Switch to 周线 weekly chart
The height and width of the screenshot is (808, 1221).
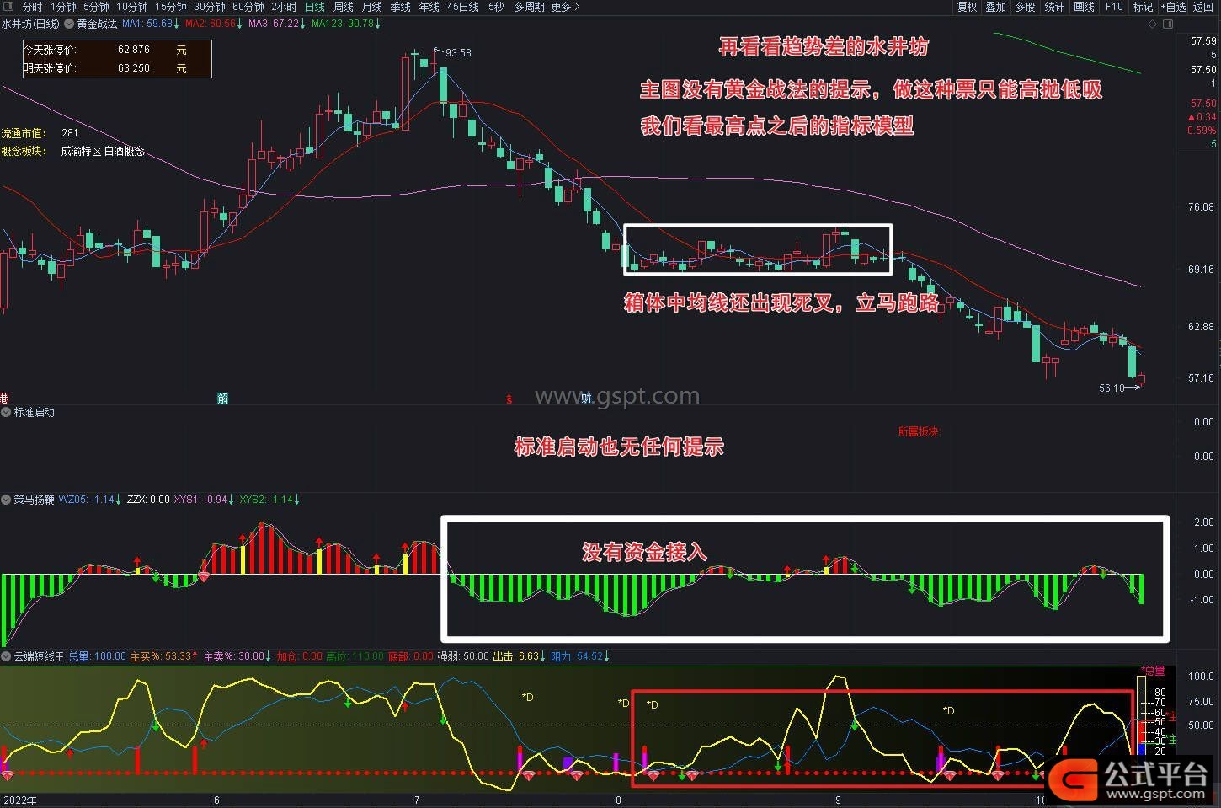(x=344, y=7)
